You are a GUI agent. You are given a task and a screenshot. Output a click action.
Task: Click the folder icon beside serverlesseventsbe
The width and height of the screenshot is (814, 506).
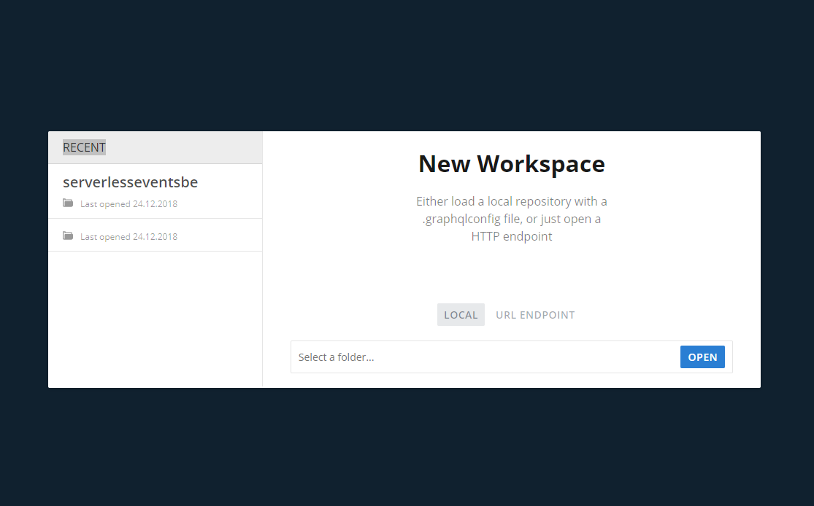pos(68,203)
